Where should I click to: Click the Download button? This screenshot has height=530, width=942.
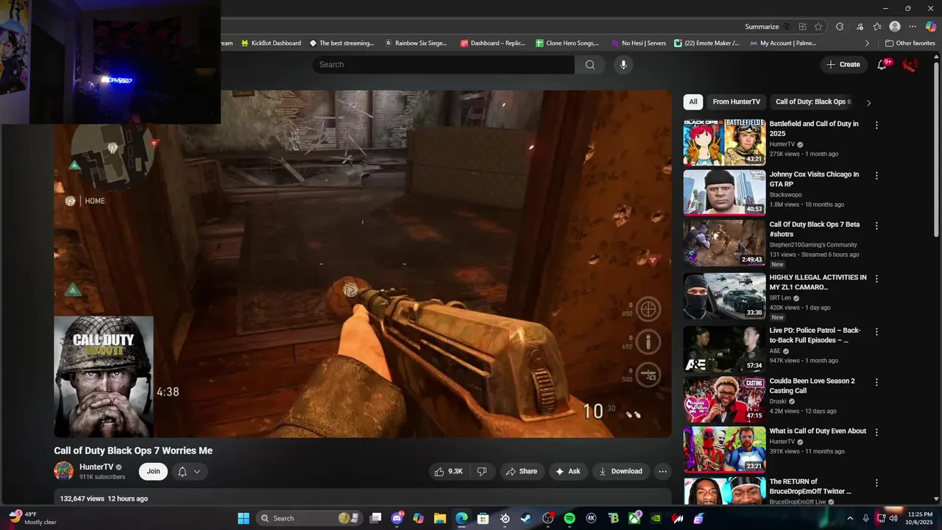[620, 471]
